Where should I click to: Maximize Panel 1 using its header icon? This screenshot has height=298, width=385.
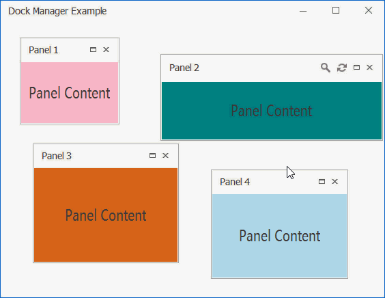coord(93,50)
